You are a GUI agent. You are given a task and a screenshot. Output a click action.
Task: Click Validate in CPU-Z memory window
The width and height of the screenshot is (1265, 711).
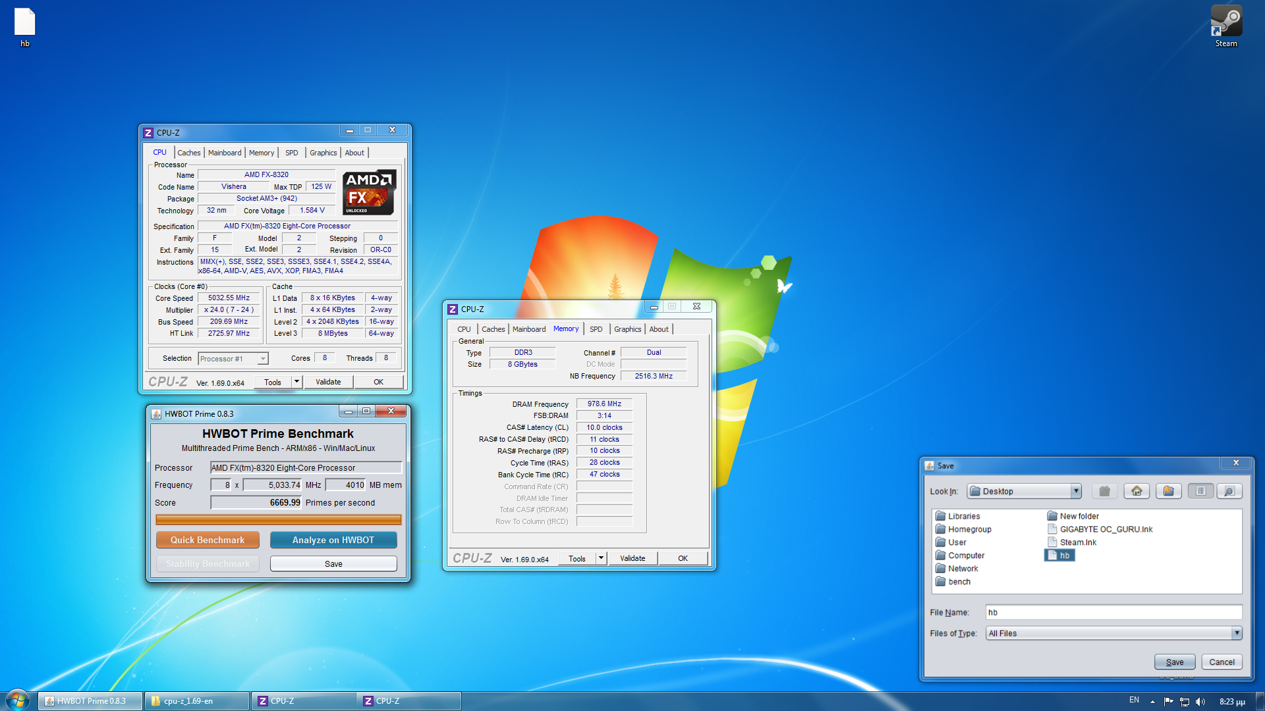pyautogui.click(x=632, y=558)
